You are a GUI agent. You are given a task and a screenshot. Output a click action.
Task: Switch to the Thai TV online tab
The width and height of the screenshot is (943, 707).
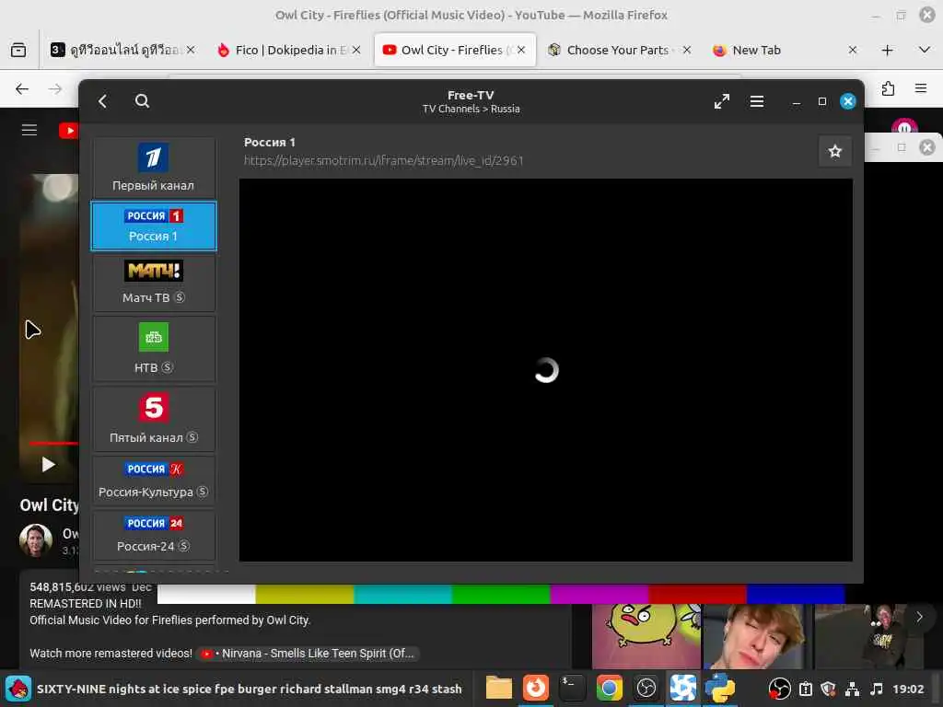coord(117,50)
